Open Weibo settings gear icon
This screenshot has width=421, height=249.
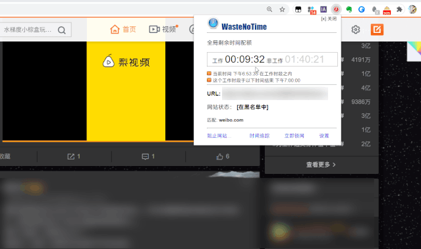[x=356, y=30]
